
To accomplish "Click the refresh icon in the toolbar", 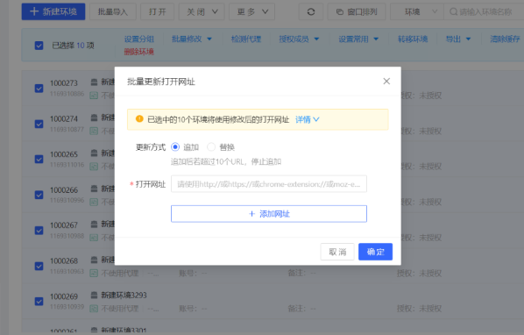I will [311, 12].
